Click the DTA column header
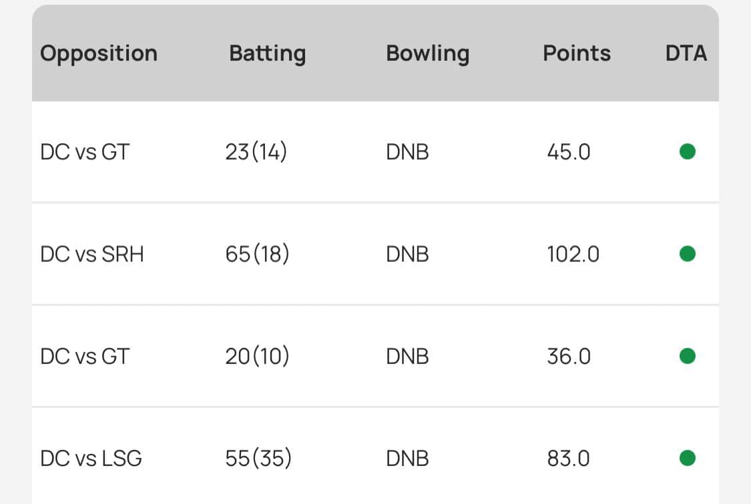This screenshot has height=504, width=751. pos(686,53)
